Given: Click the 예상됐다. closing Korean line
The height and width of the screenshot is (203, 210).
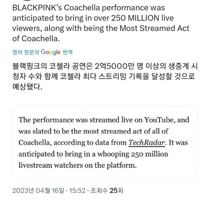Looking at the screenshot, I should [x=27, y=87].
